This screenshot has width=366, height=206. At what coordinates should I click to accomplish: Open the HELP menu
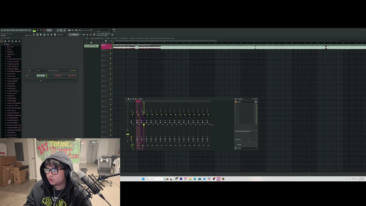tap(30, 30)
